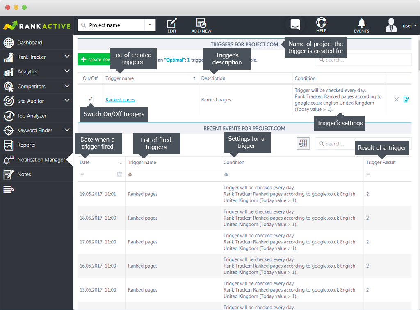Click the Reports sheet icon
420x310 pixels.
coord(8,145)
